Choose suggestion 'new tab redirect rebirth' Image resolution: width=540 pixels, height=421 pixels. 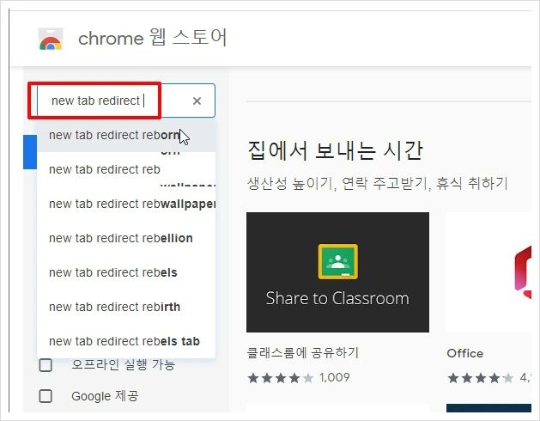(126, 307)
